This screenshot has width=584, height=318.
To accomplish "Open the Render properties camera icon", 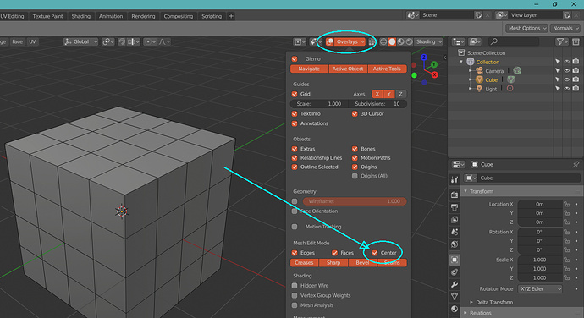I will point(455,195).
